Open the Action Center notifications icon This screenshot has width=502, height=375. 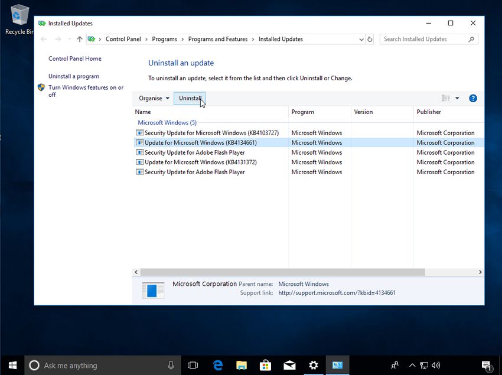(486, 366)
